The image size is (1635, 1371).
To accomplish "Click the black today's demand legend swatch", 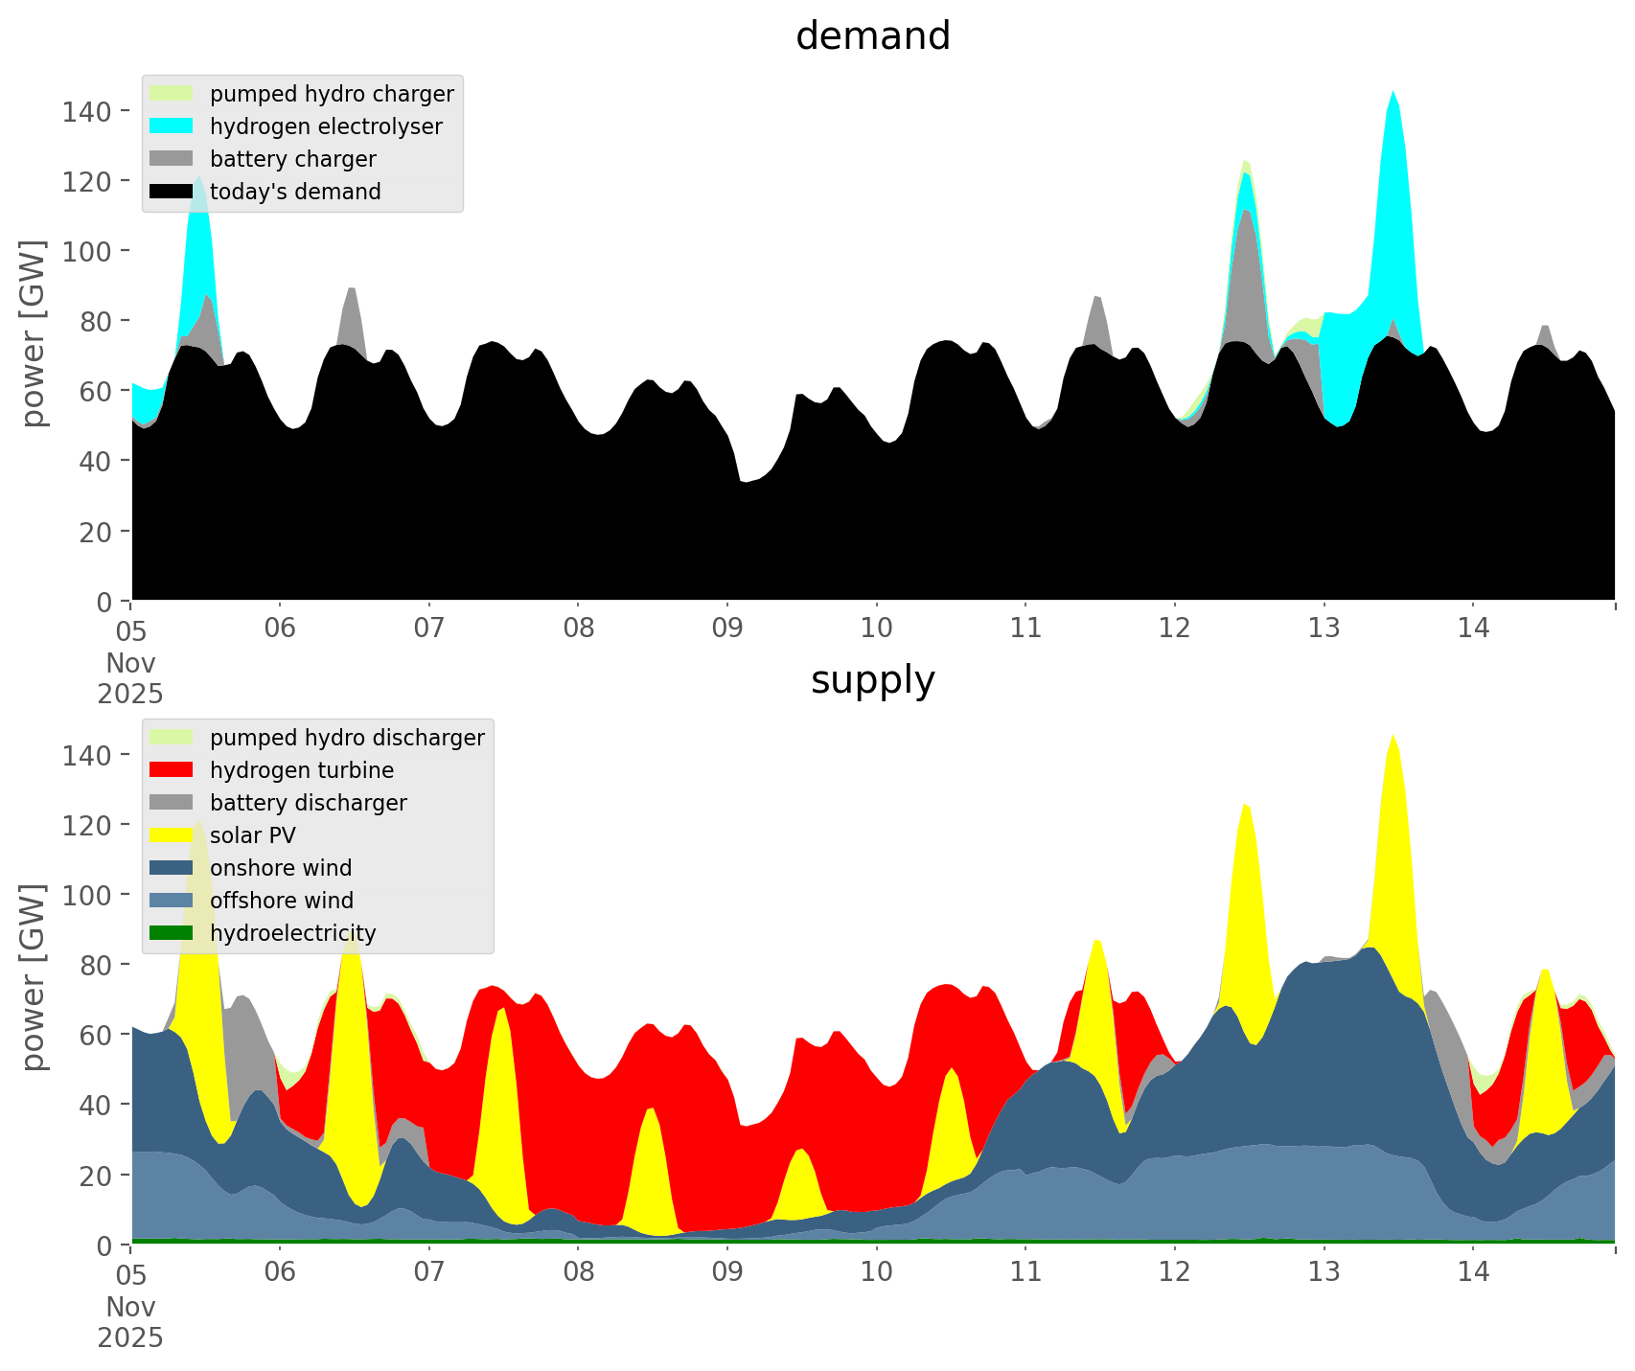I will pos(172,192).
